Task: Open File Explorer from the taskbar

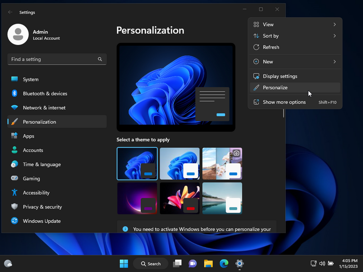Action: (208, 263)
